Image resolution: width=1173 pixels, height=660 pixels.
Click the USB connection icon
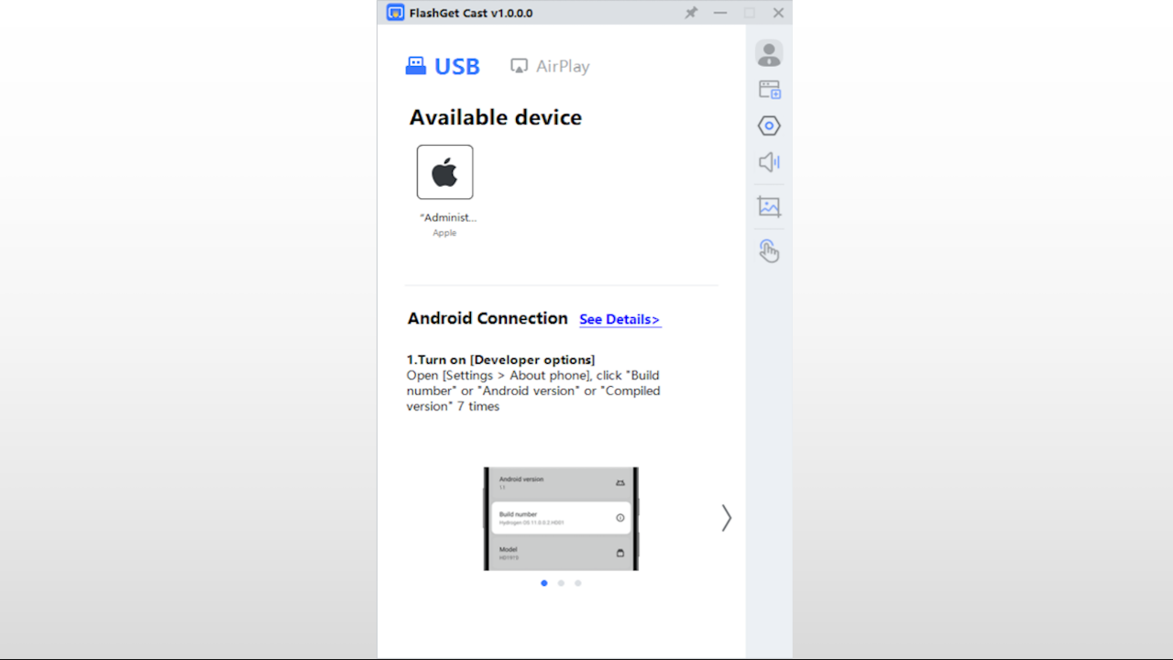415,65
